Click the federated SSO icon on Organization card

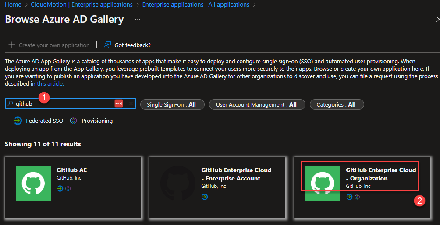click(x=349, y=197)
